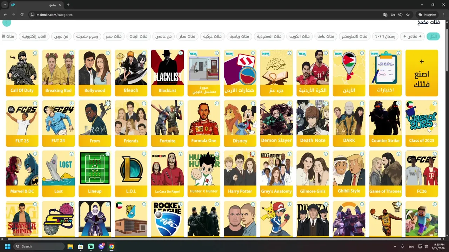
Task: Select the رسوم متحركة filter chip
Action: (87, 36)
